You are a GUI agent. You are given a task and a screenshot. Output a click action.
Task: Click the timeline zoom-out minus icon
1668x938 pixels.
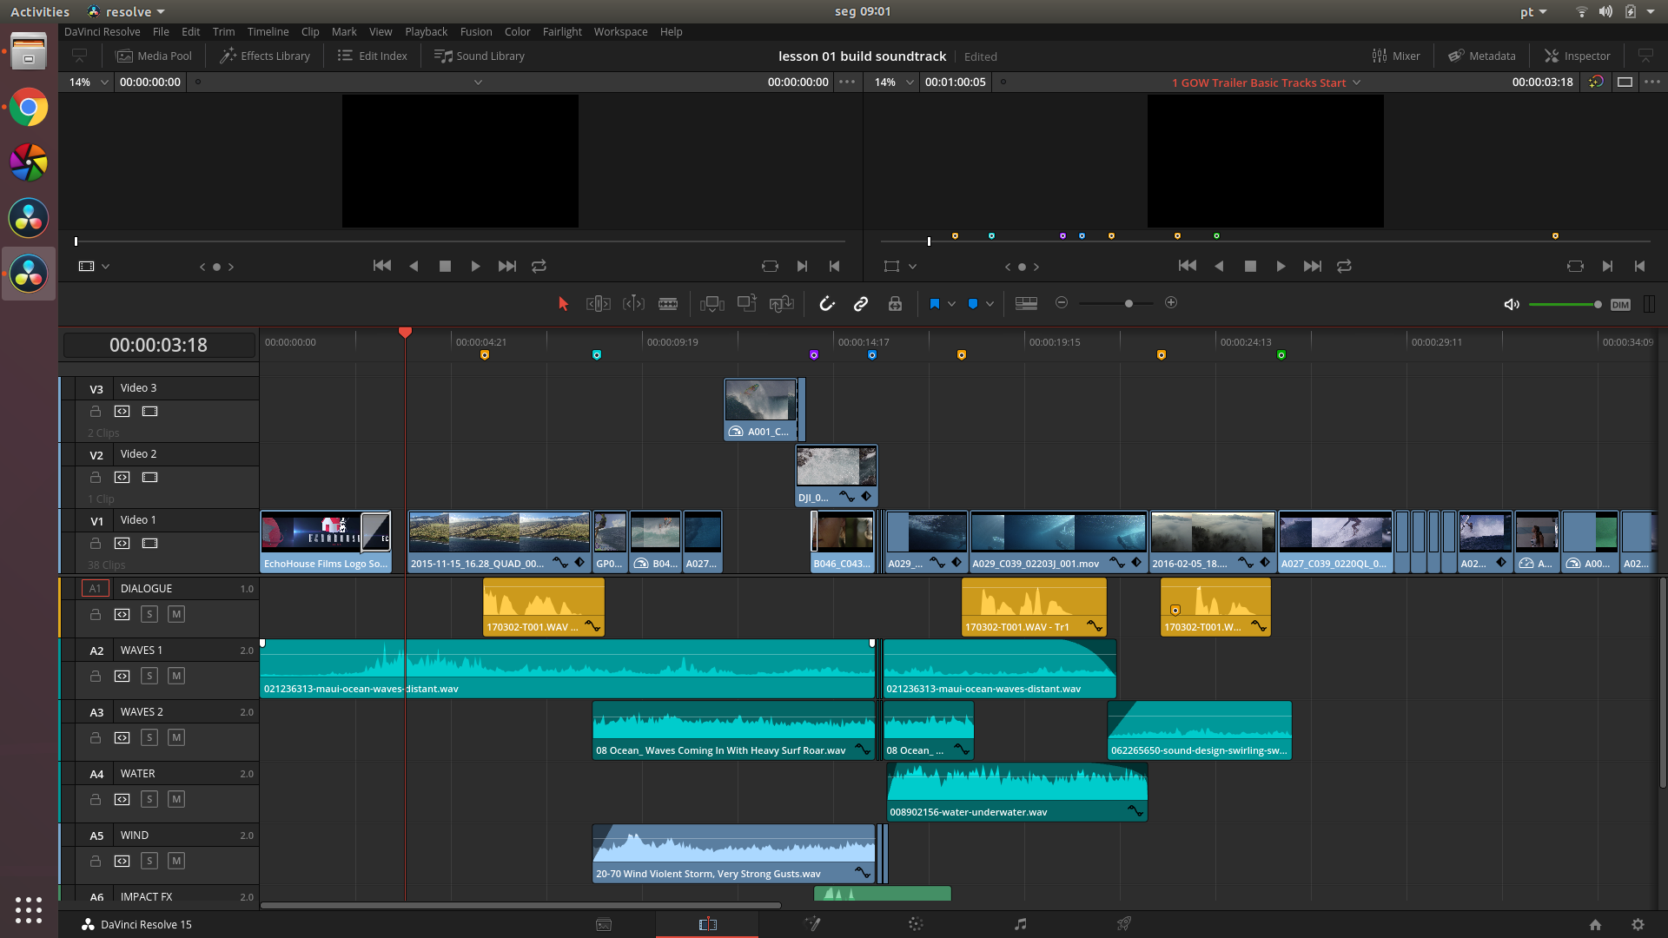[1062, 302]
